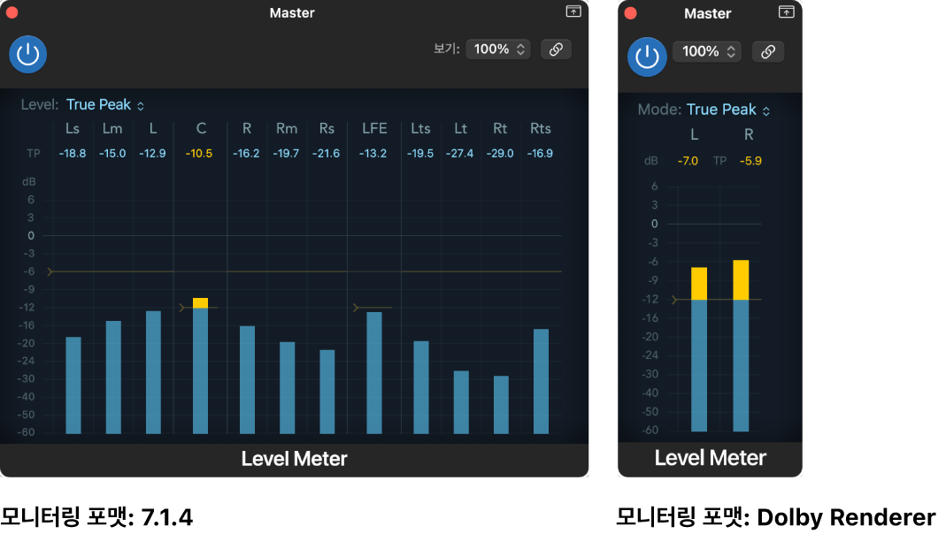Open Level True Peak popup menu
This screenshot has height=534, width=946.
[x=105, y=105]
